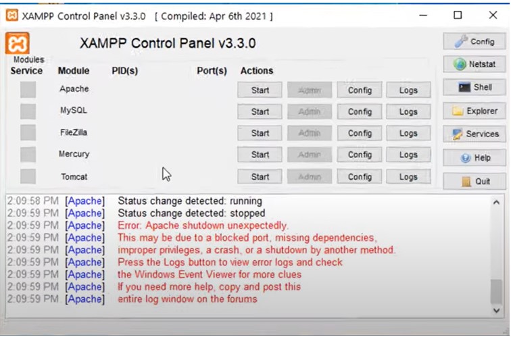Image resolution: width=511 pixels, height=337 pixels.
Task: Open the Services manager
Action: [474, 134]
